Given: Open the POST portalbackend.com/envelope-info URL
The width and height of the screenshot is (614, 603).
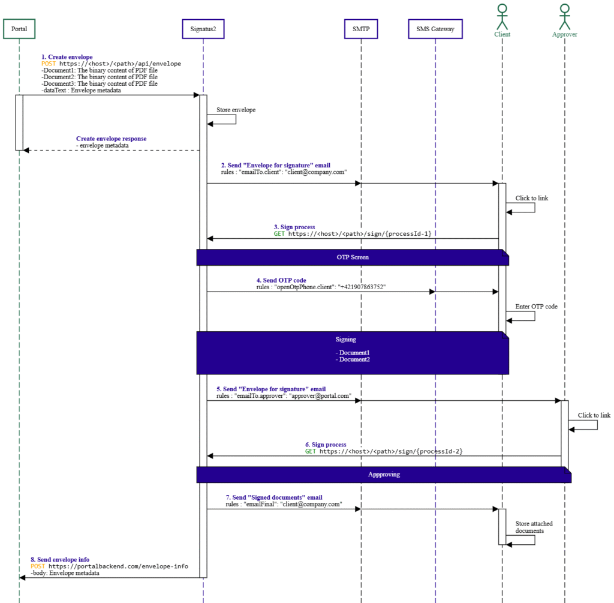Looking at the screenshot, I should 118,566.
